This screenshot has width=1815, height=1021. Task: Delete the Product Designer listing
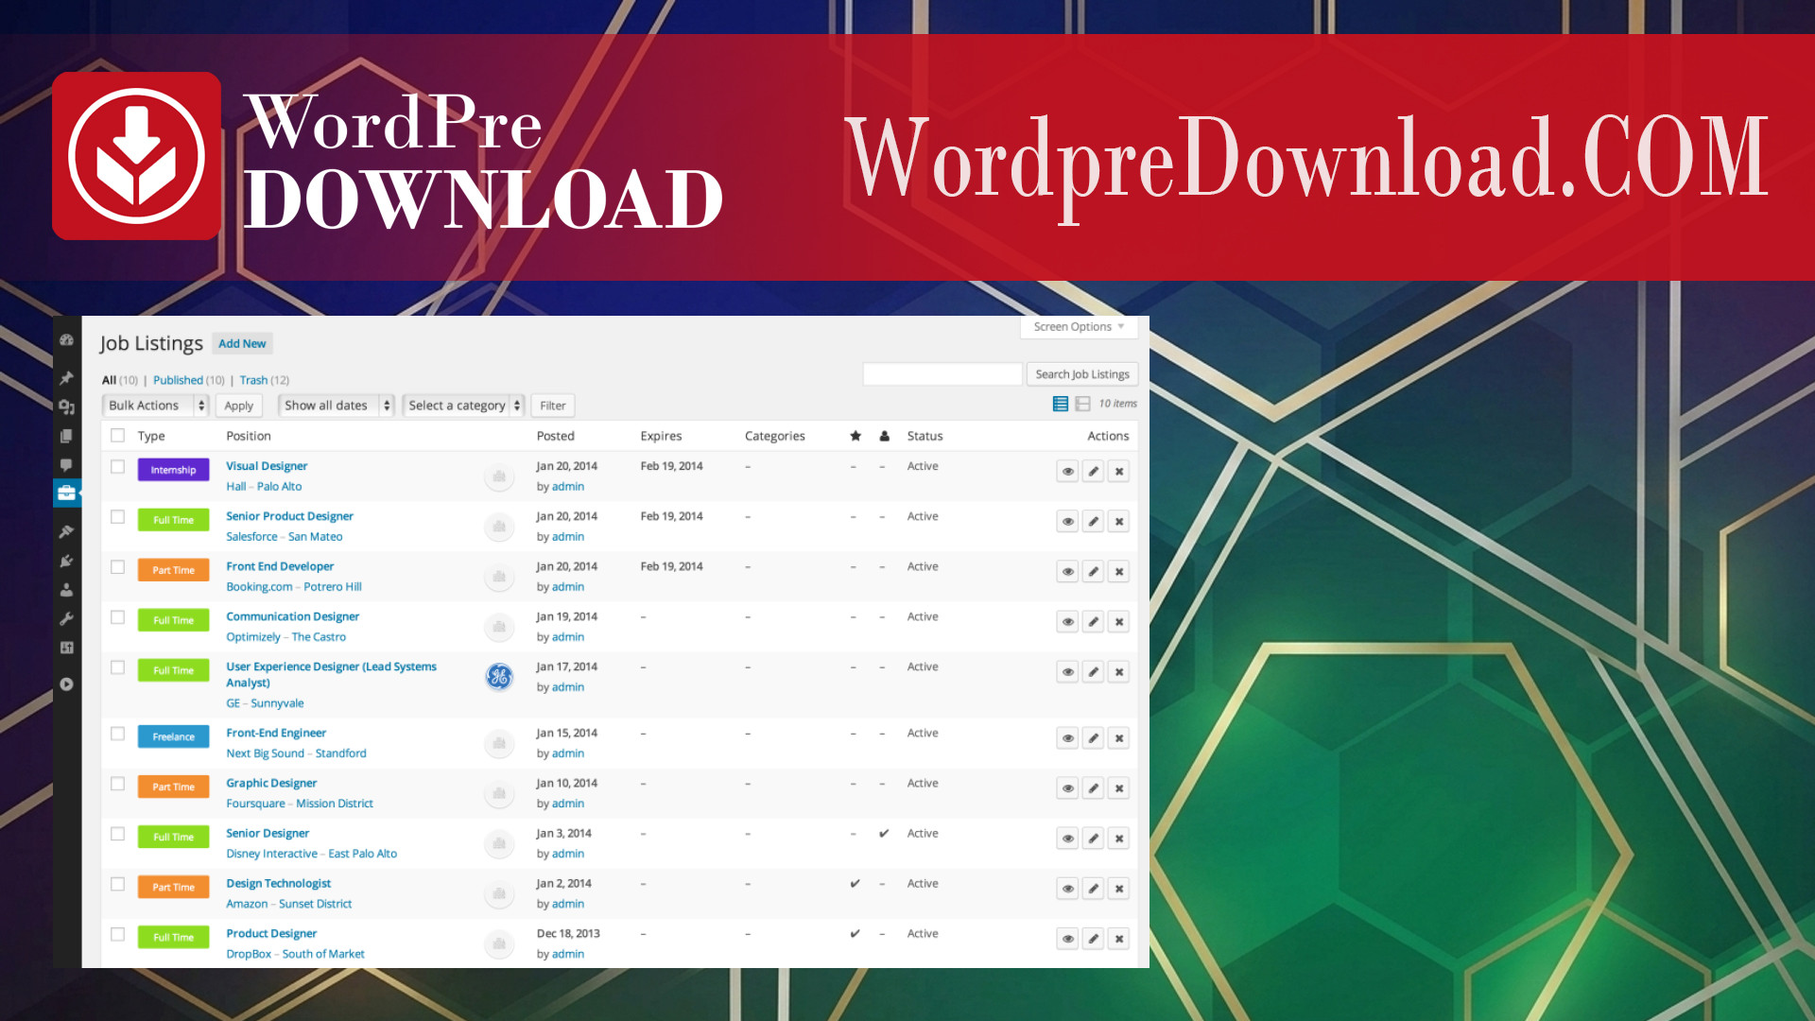click(x=1118, y=938)
